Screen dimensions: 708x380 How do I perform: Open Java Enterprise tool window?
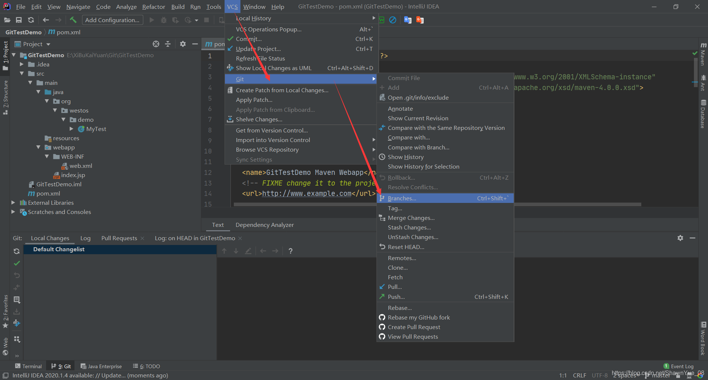tap(101, 366)
